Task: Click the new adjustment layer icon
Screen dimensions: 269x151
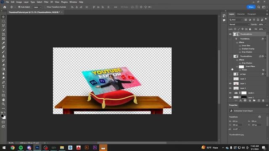Action: pos(250,101)
